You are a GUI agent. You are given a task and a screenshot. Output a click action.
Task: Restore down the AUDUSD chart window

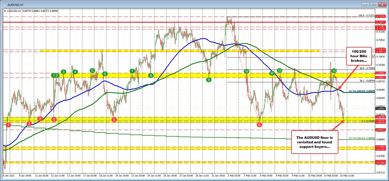click(x=374, y=5)
